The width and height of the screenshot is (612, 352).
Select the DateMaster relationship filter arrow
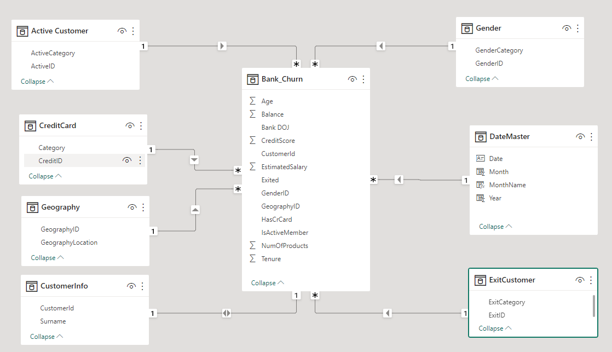(399, 180)
